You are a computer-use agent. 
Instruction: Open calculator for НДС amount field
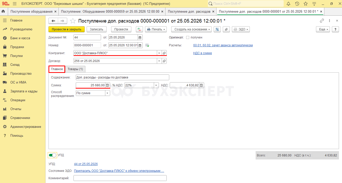coord(202,85)
